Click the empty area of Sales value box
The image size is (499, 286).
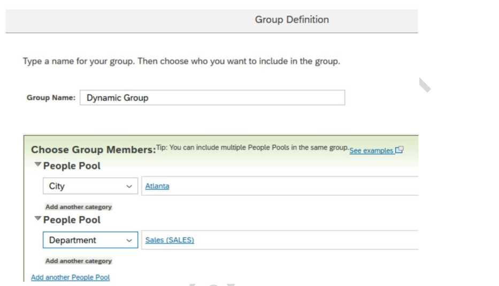coord(305,240)
